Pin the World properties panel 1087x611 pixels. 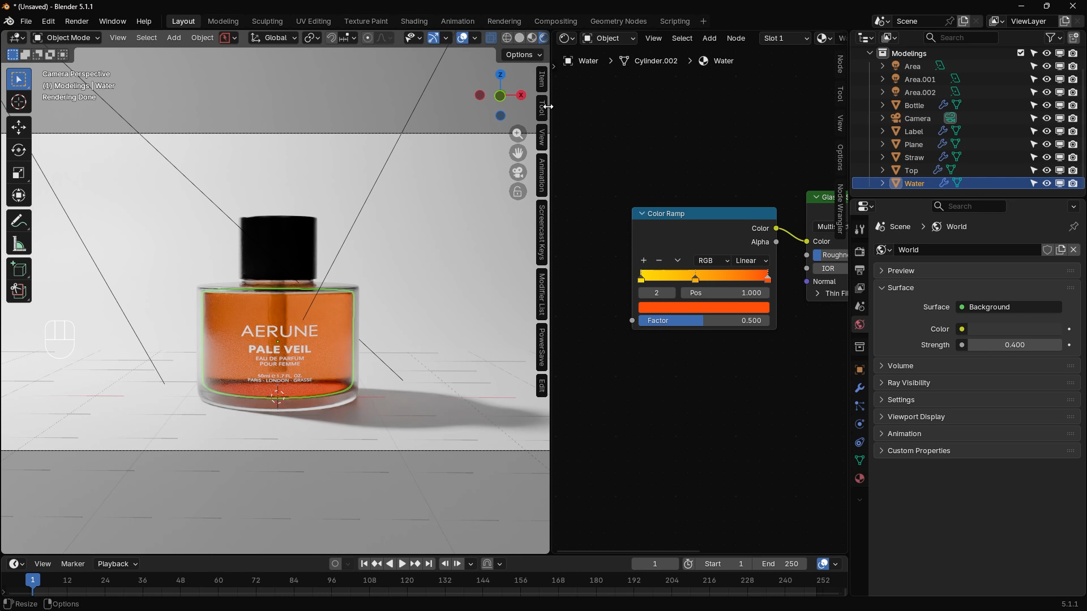click(1073, 227)
